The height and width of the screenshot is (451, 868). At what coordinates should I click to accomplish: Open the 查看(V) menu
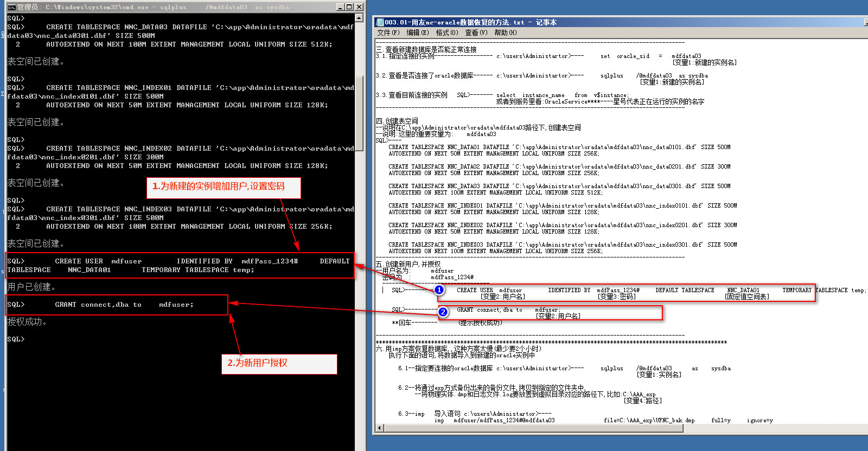pos(476,33)
